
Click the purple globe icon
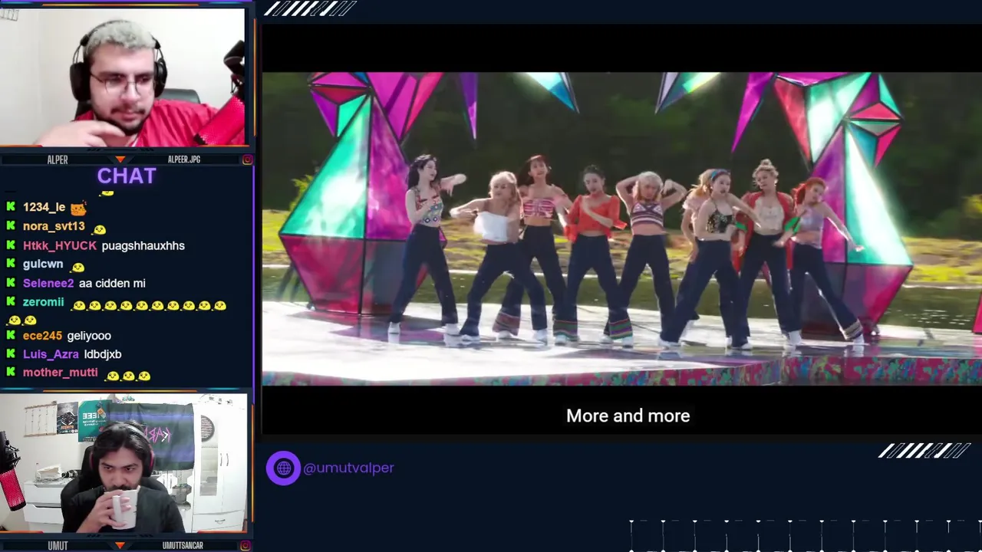pos(283,468)
